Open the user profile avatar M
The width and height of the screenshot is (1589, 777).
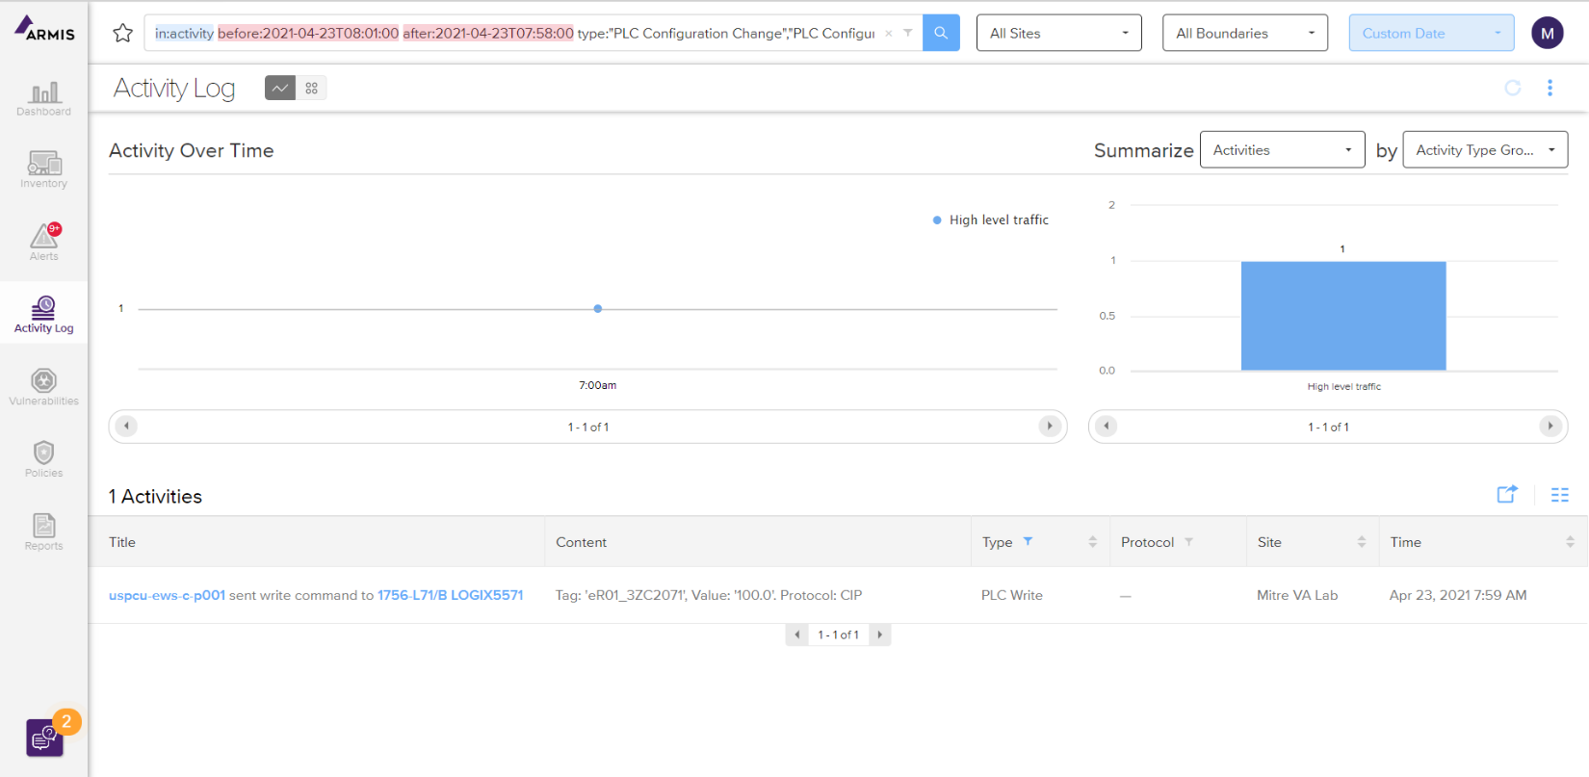[1548, 33]
